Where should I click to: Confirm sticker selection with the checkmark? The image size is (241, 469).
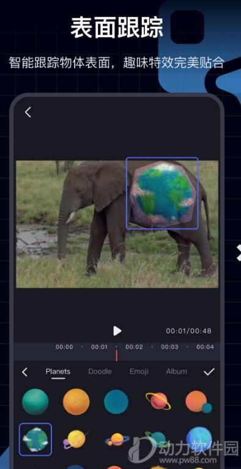pyautogui.click(x=209, y=372)
